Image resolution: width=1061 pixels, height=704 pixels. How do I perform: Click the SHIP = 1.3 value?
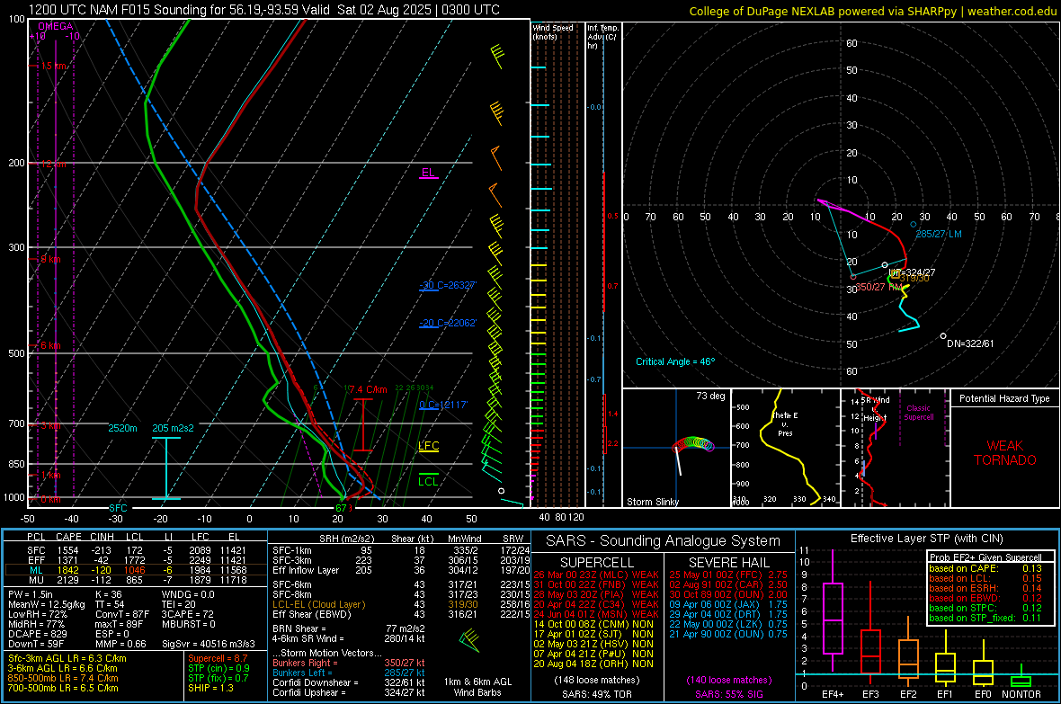(210, 688)
